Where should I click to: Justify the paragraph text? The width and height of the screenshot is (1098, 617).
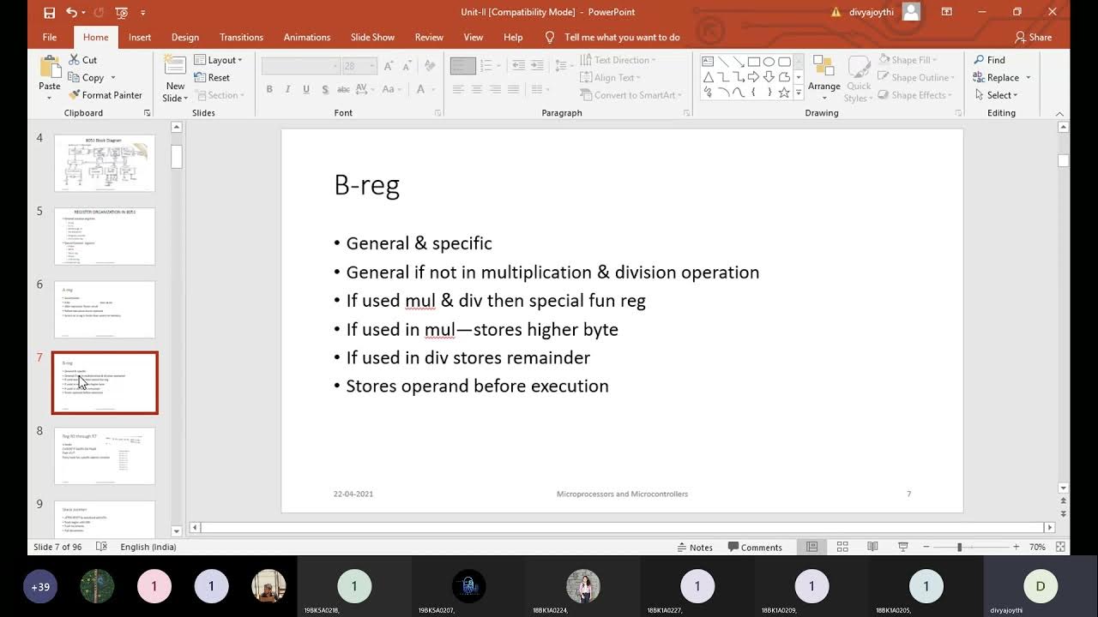[514, 89]
